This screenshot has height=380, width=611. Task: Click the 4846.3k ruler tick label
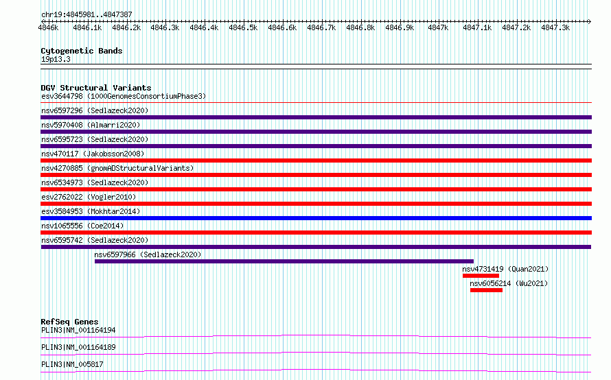(165, 27)
